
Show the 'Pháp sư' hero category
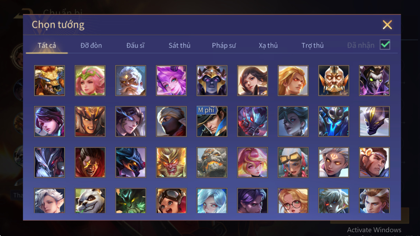224,45
